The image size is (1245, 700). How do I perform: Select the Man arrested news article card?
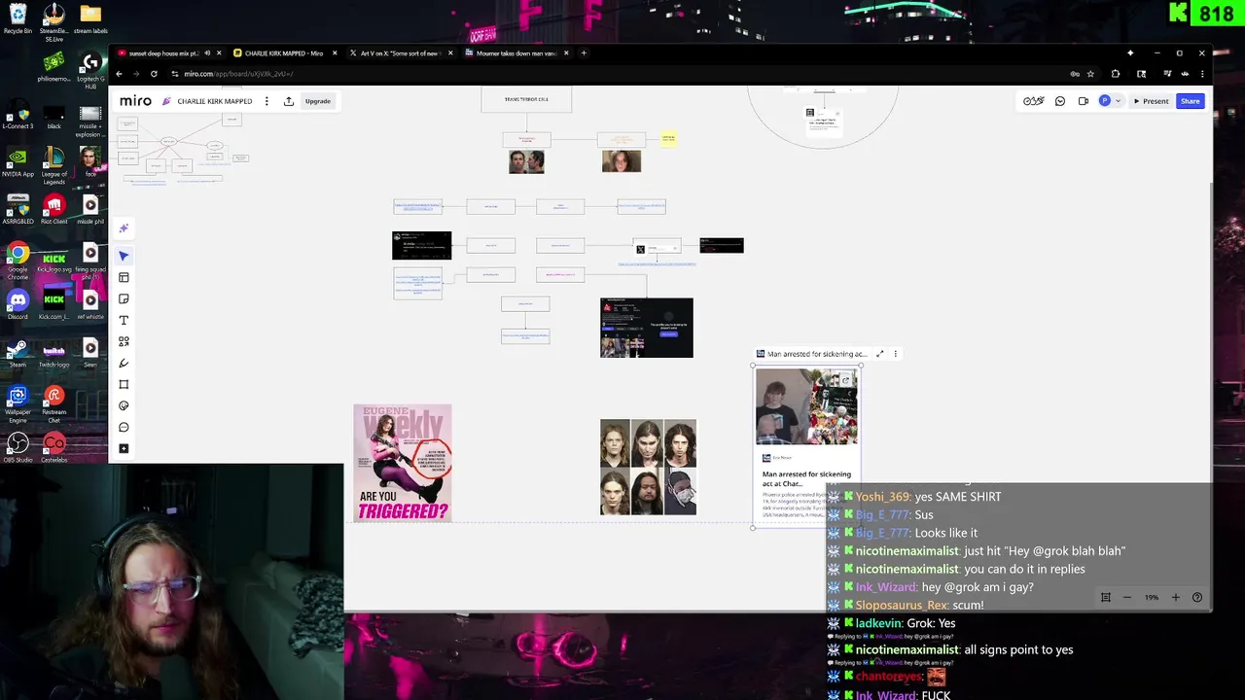806,446
